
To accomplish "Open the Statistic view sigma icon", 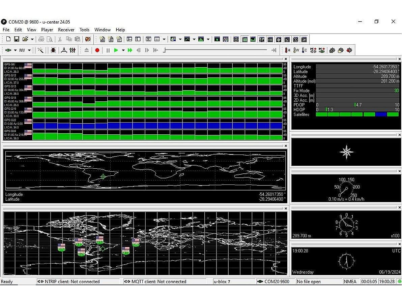I will click(x=148, y=39).
